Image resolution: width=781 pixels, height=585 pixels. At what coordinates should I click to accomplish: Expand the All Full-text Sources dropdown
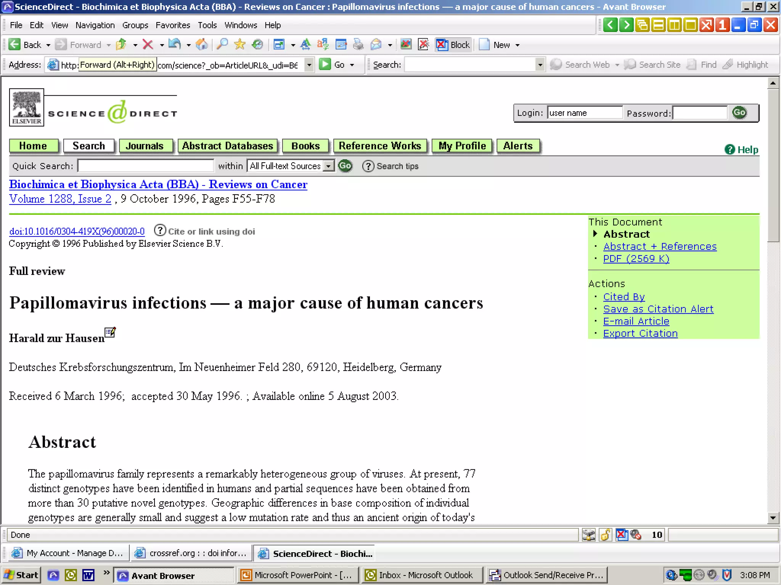click(x=328, y=166)
